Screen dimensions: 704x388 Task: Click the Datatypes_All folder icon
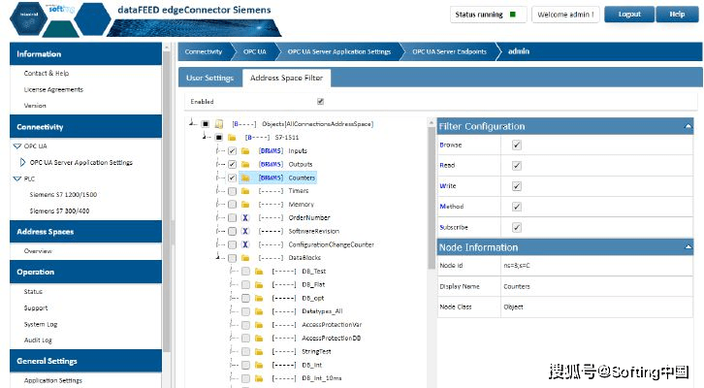tap(259, 311)
